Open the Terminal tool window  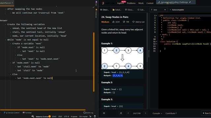27,113
